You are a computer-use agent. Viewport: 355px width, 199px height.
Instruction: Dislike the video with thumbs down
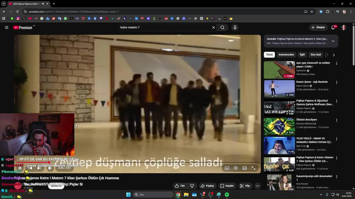192,186
